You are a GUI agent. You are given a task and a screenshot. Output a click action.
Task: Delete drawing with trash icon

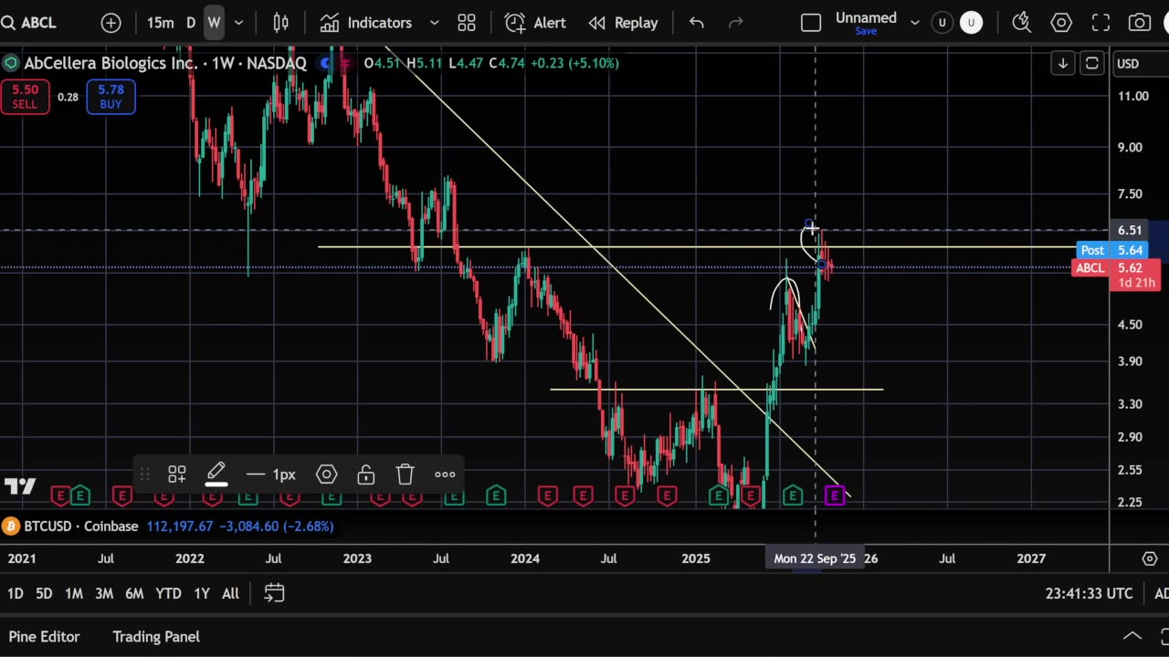pos(405,474)
